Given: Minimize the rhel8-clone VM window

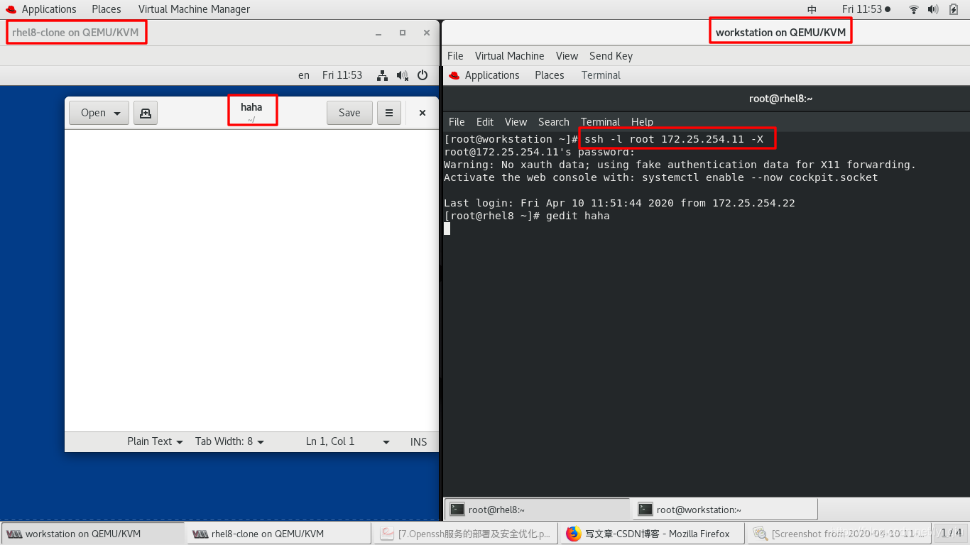Looking at the screenshot, I should (378, 33).
